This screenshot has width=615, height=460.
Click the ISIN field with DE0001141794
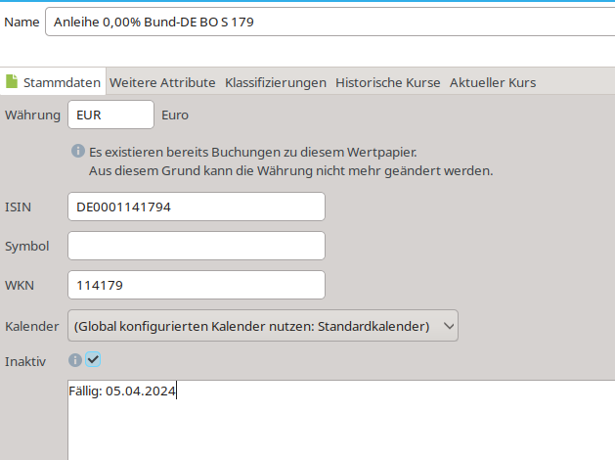coord(196,207)
